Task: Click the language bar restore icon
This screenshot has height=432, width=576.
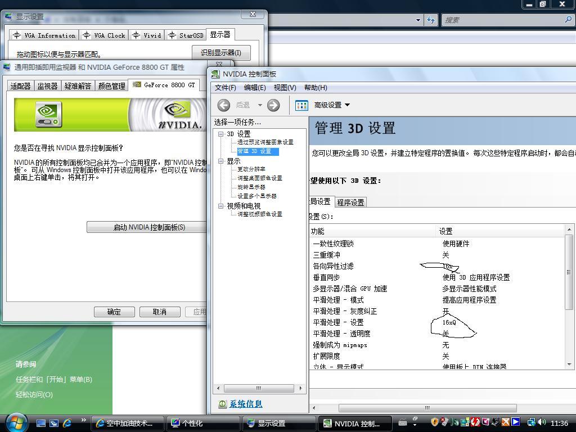Action: pyautogui.click(x=416, y=418)
